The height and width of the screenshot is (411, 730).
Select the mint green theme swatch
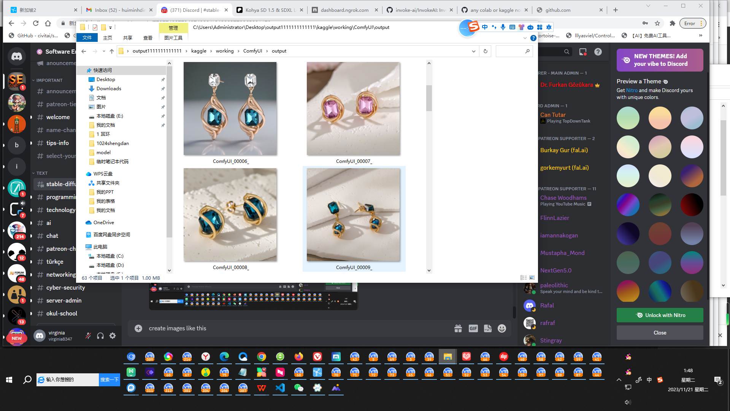[628, 118]
